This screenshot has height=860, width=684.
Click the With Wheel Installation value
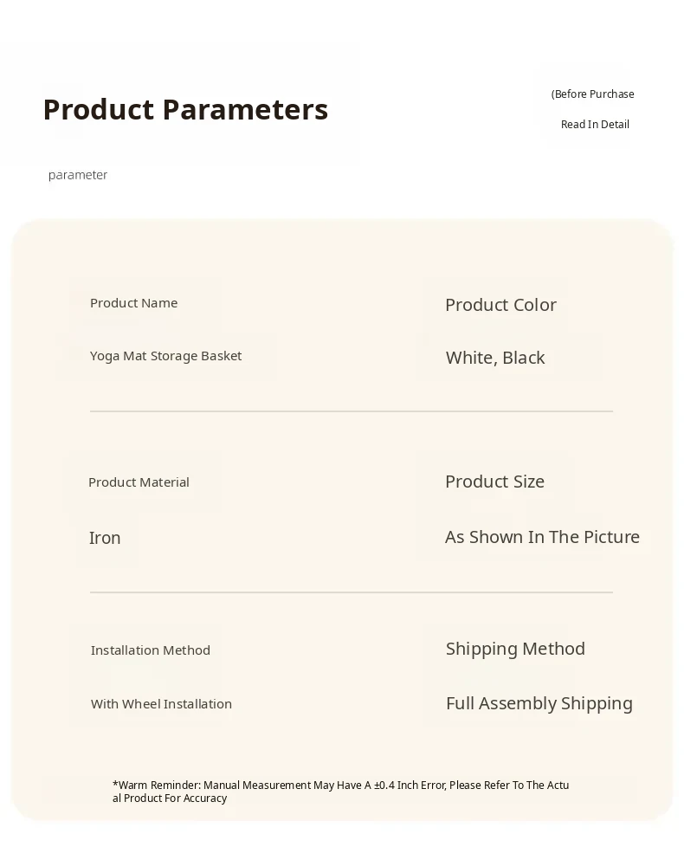pyautogui.click(x=161, y=704)
